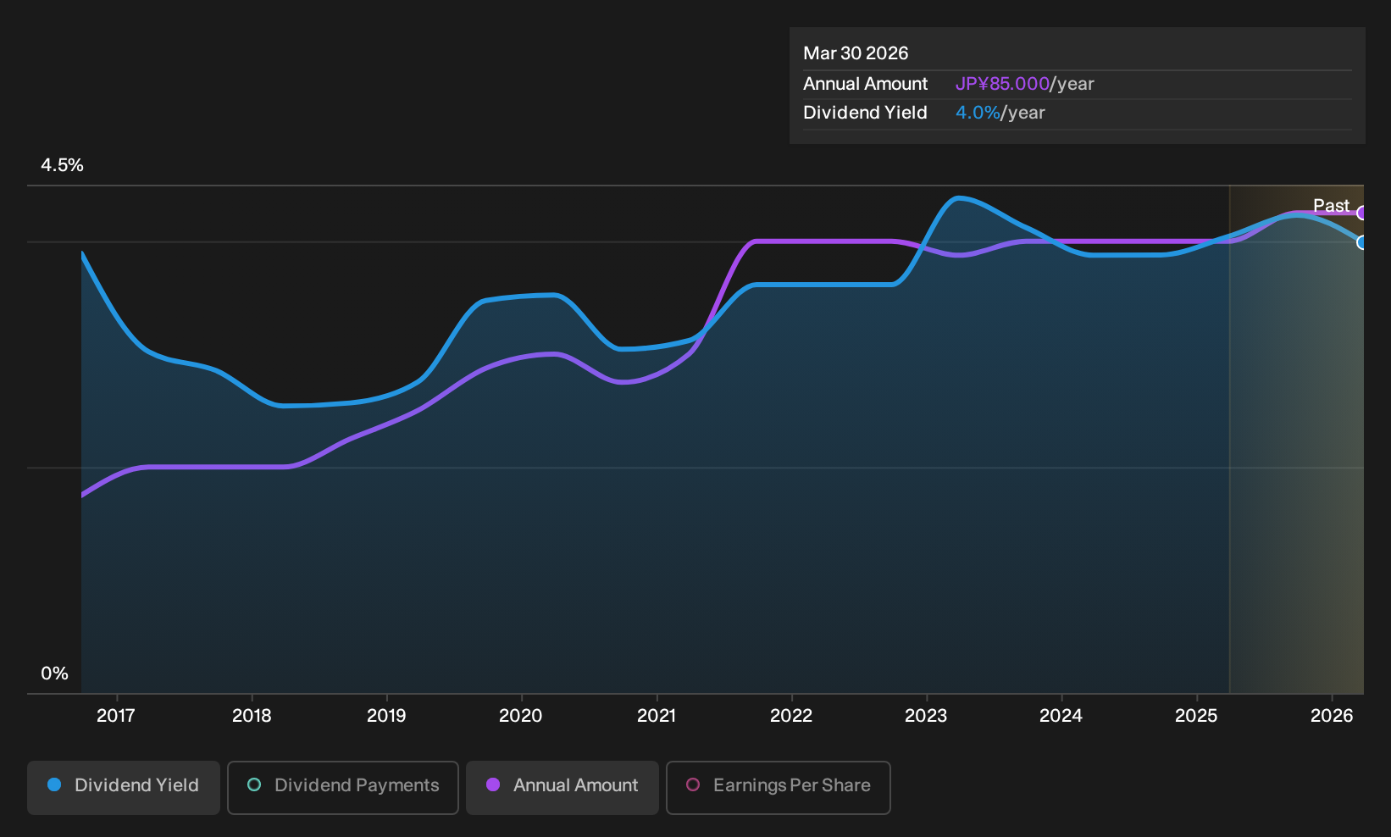The image size is (1391, 837).
Task: Click the JP¥85.000 annual amount value
Action: pos(1002,84)
